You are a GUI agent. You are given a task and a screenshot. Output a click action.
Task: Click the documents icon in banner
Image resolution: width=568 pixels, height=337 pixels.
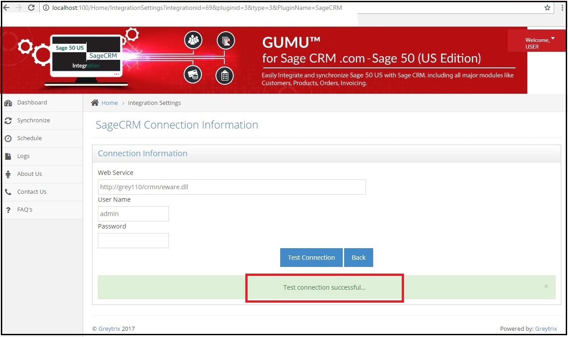(x=226, y=41)
